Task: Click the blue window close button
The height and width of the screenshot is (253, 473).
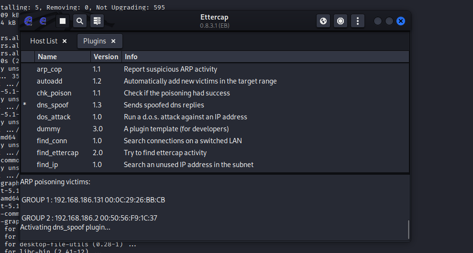Action: click(401, 21)
